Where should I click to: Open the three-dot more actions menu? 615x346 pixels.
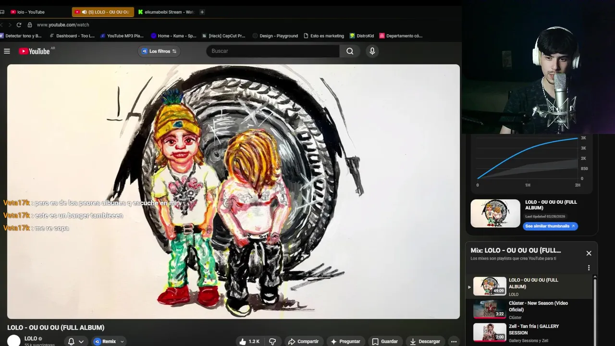[x=454, y=342]
